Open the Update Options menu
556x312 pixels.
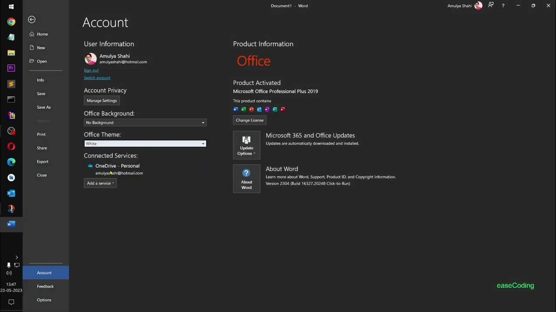pyautogui.click(x=247, y=145)
